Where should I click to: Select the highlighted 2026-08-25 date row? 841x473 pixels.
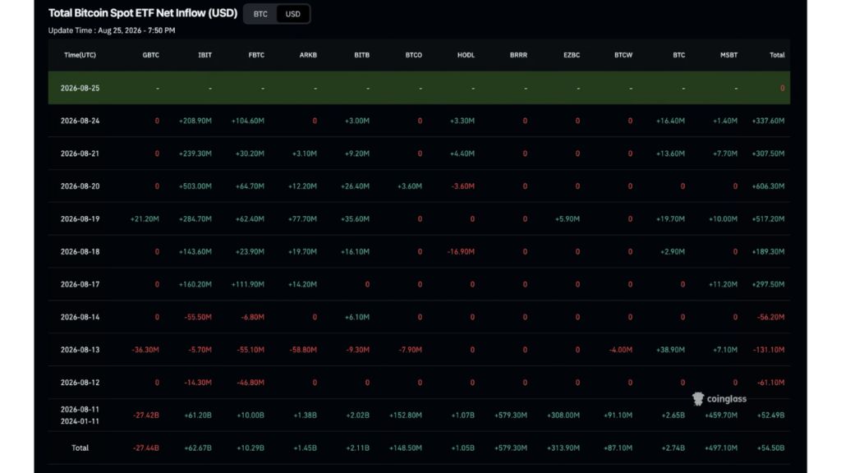coord(419,88)
